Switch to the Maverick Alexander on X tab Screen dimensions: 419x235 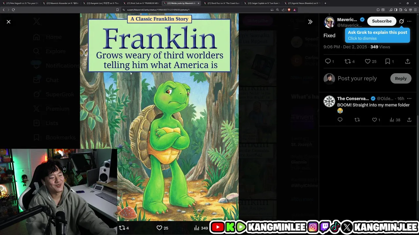click(x=61, y=3)
